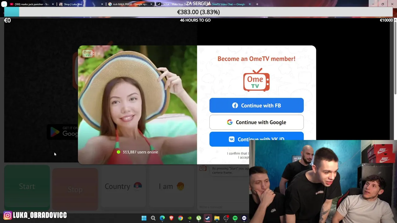Click the green online status dot

pos(118,152)
